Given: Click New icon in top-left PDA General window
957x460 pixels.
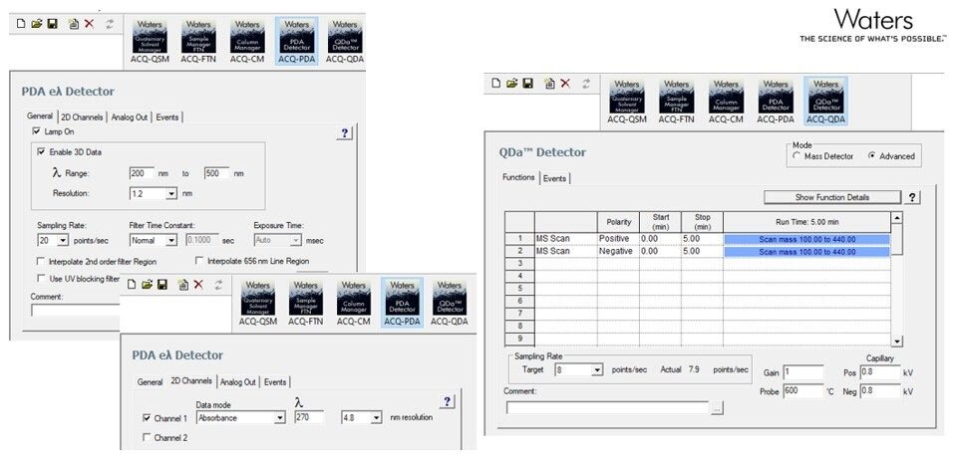Looking at the screenshot, I should [21, 24].
